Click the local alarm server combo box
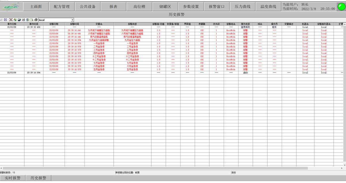This screenshot has width=346, height=183. point(54,20)
